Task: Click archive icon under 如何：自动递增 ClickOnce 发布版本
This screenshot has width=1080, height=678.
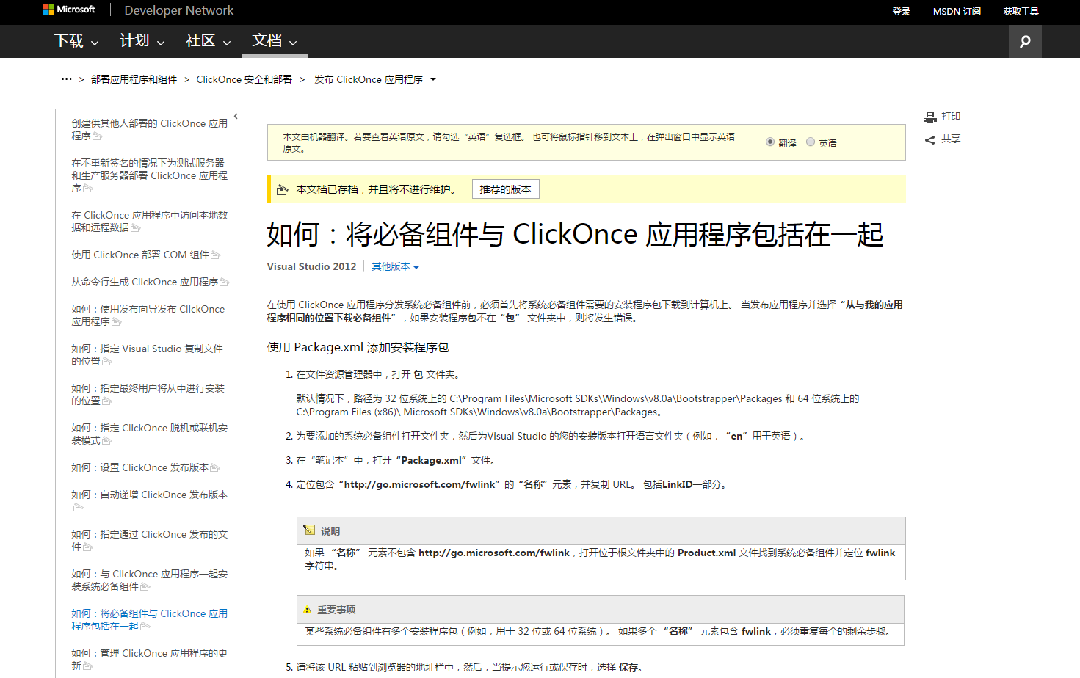Action: coord(78,508)
